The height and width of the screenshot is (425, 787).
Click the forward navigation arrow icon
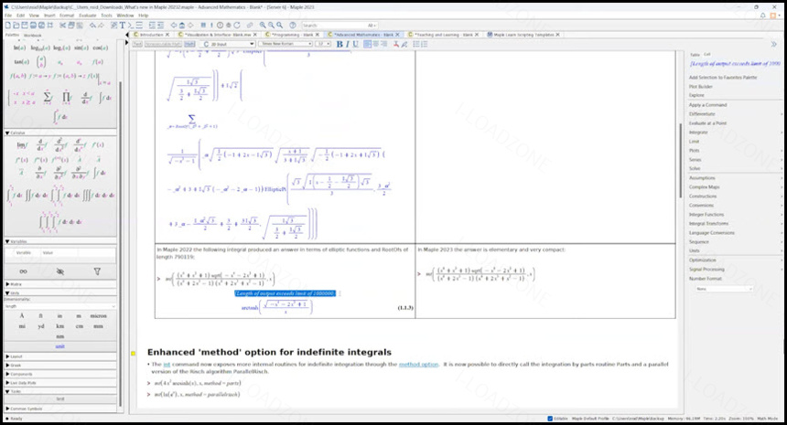pyautogui.click(x=190, y=25)
